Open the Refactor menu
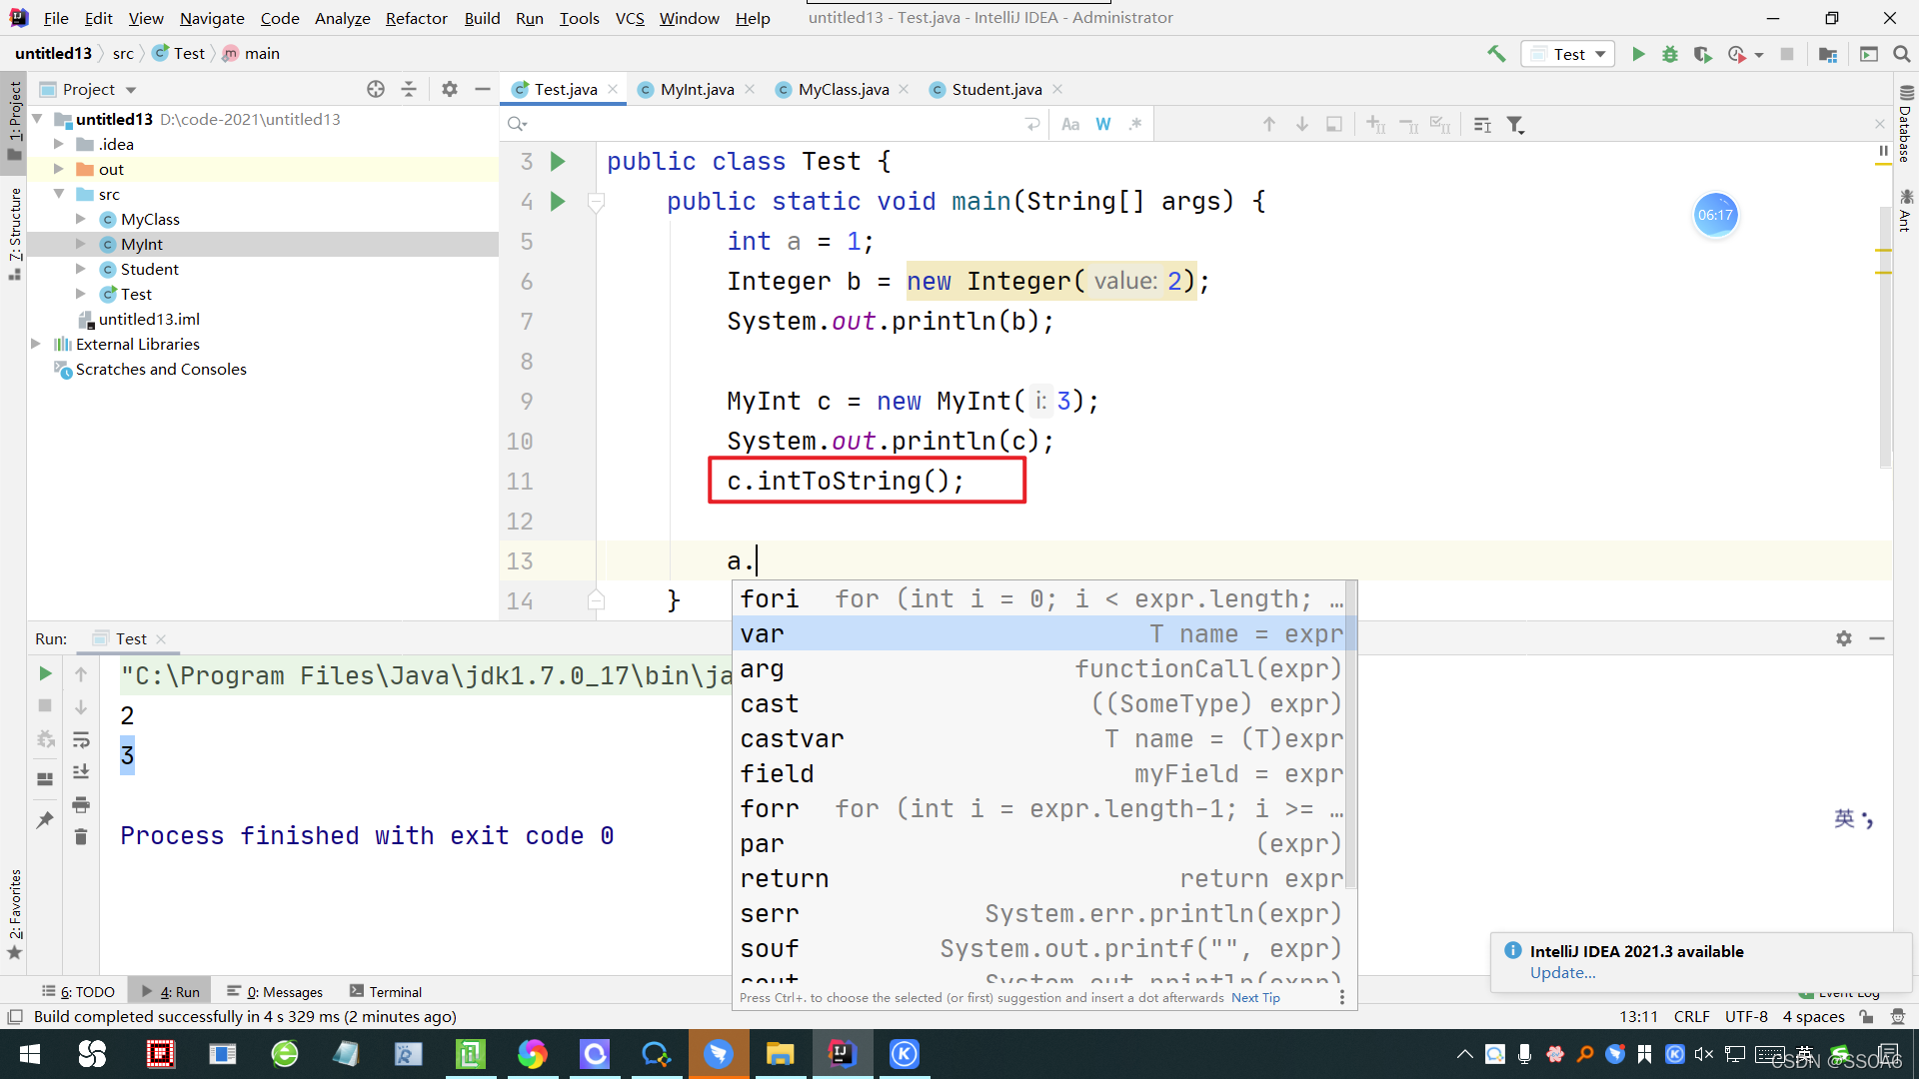1919x1079 pixels. (x=417, y=18)
